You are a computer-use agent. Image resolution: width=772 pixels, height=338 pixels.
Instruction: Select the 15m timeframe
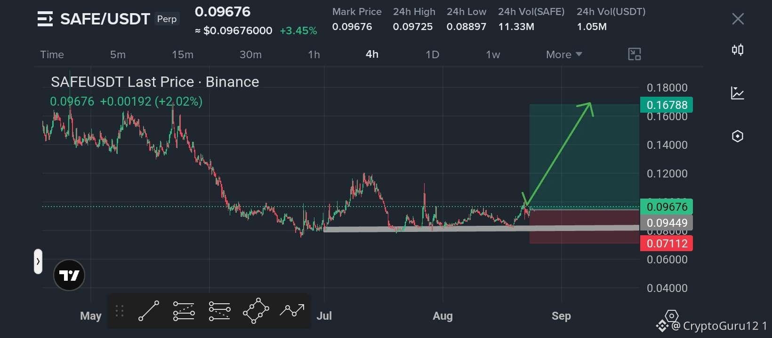tap(183, 54)
